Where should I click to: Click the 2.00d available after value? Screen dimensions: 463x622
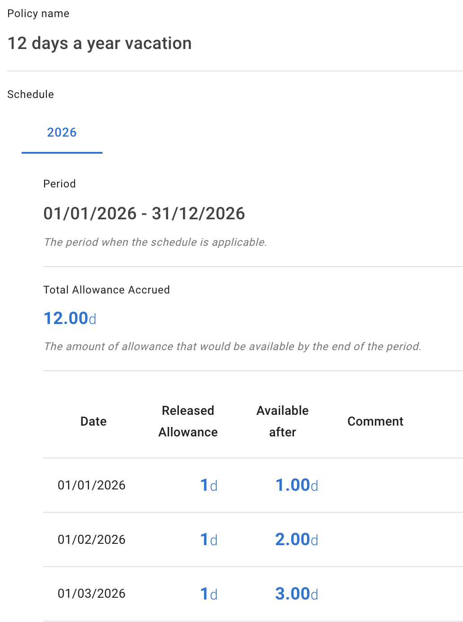(296, 539)
